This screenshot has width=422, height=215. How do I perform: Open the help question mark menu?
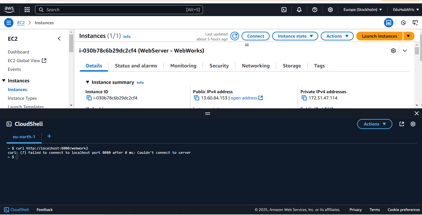315,10
